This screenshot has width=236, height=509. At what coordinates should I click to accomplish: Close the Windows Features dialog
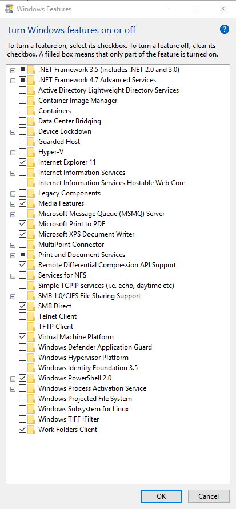coord(223,9)
